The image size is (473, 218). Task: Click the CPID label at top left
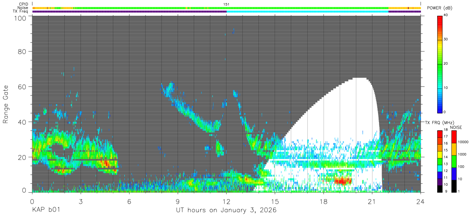pyautogui.click(x=23, y=4)
